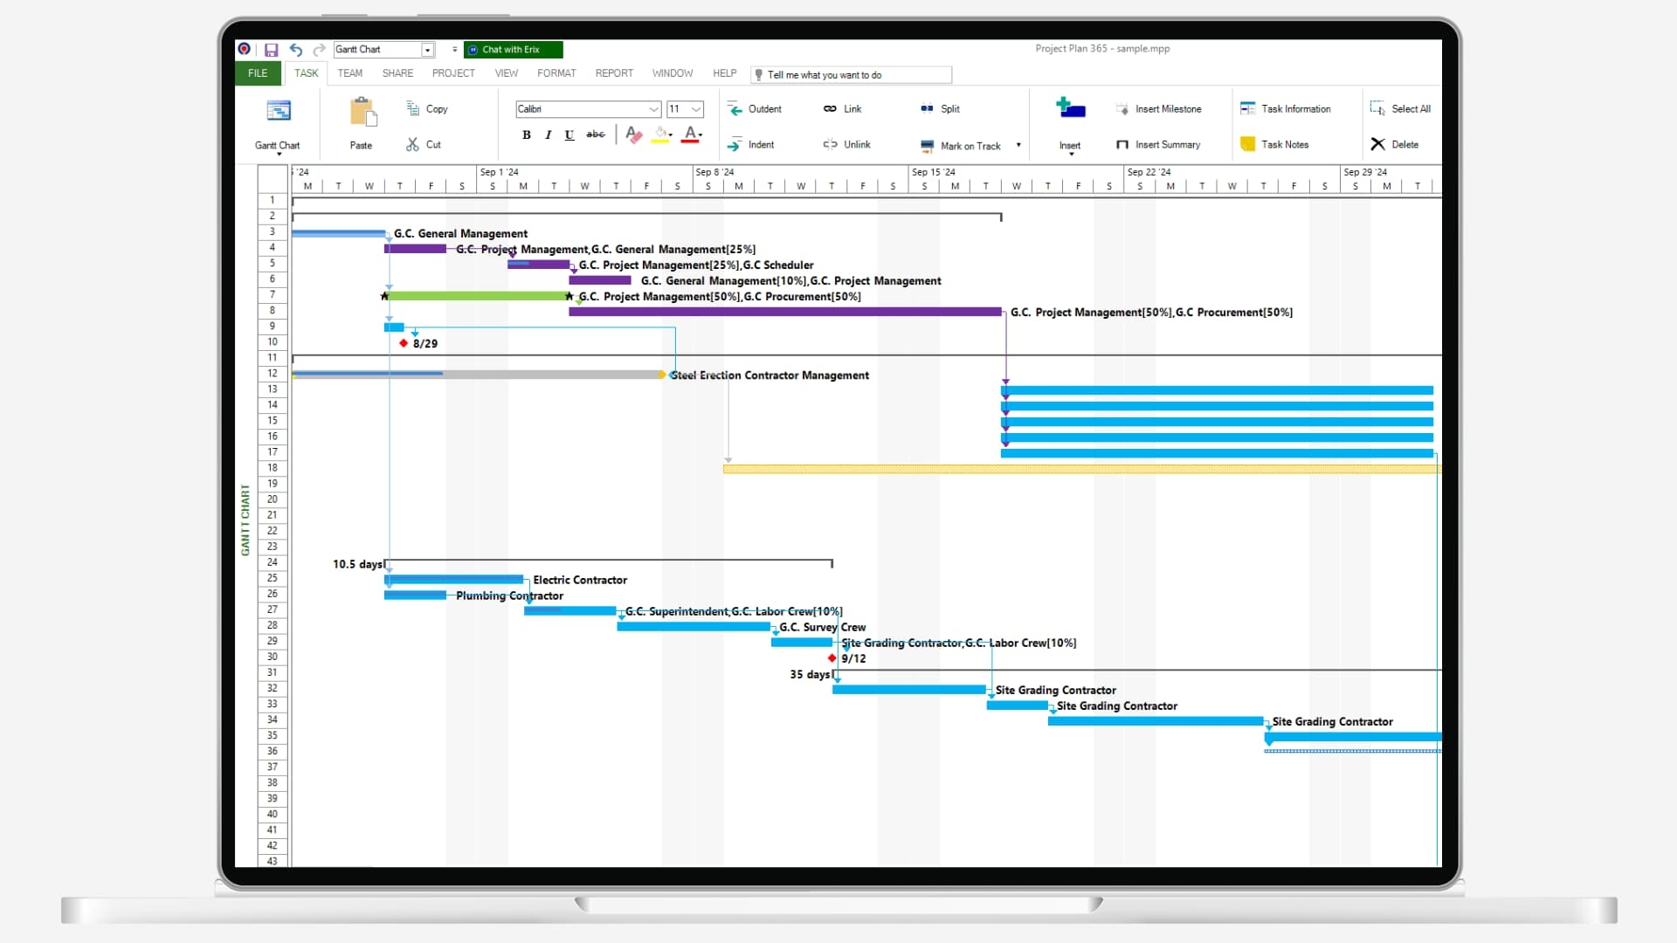The height and width of the screenshot is (943, 1677).
Task: Click the Link tasks chain icon
Action: tap(830, 109)
